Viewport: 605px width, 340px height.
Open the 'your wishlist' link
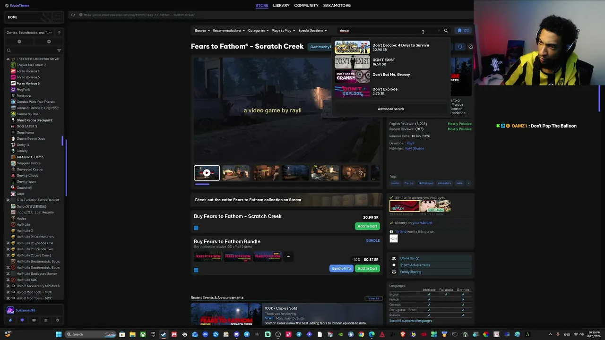click(x=422, y=223)
